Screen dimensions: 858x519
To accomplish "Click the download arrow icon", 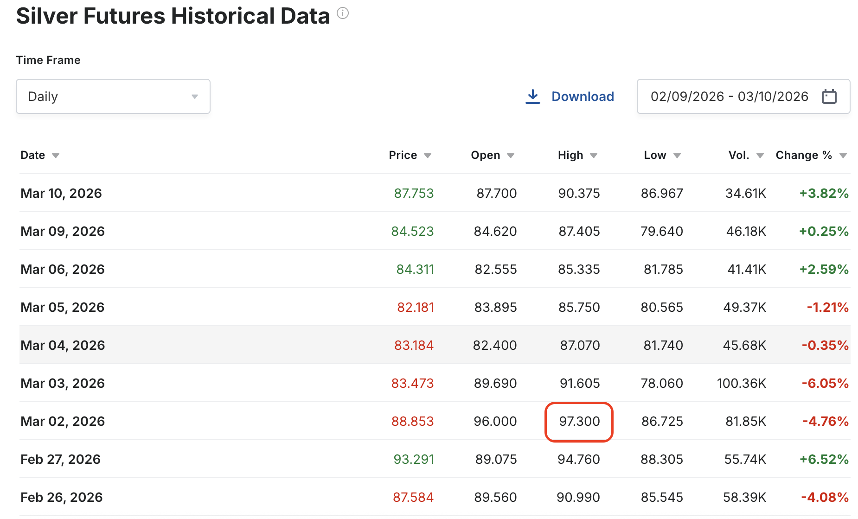I will coord(533,96).
